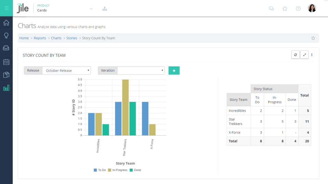
Task: Go to Stories breadcrumb link
Action: 72,38
